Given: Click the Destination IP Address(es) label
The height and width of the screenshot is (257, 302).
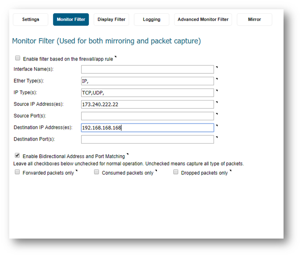Looking at the screenshot, I should pyautogui.click(x=43, y=127).
